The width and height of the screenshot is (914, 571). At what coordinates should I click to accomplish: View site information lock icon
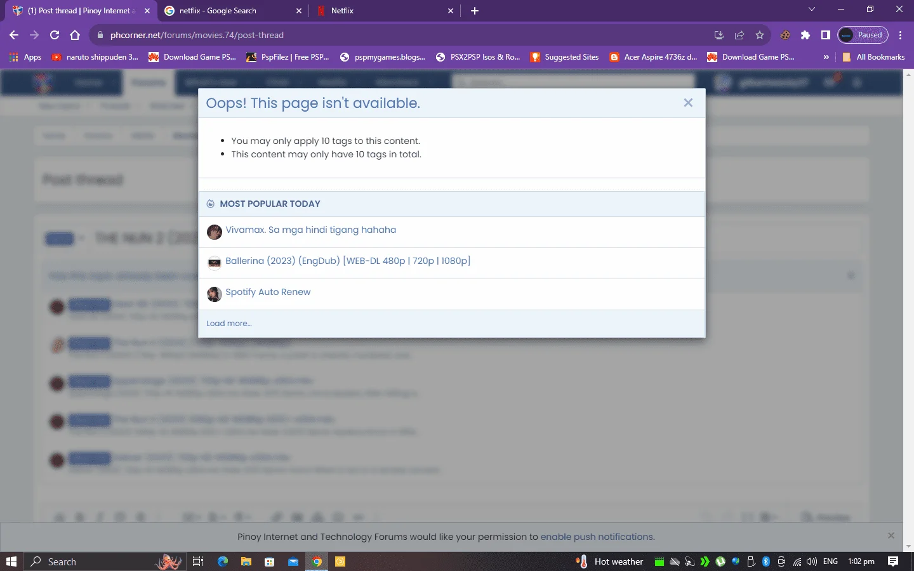pos(100,35)
